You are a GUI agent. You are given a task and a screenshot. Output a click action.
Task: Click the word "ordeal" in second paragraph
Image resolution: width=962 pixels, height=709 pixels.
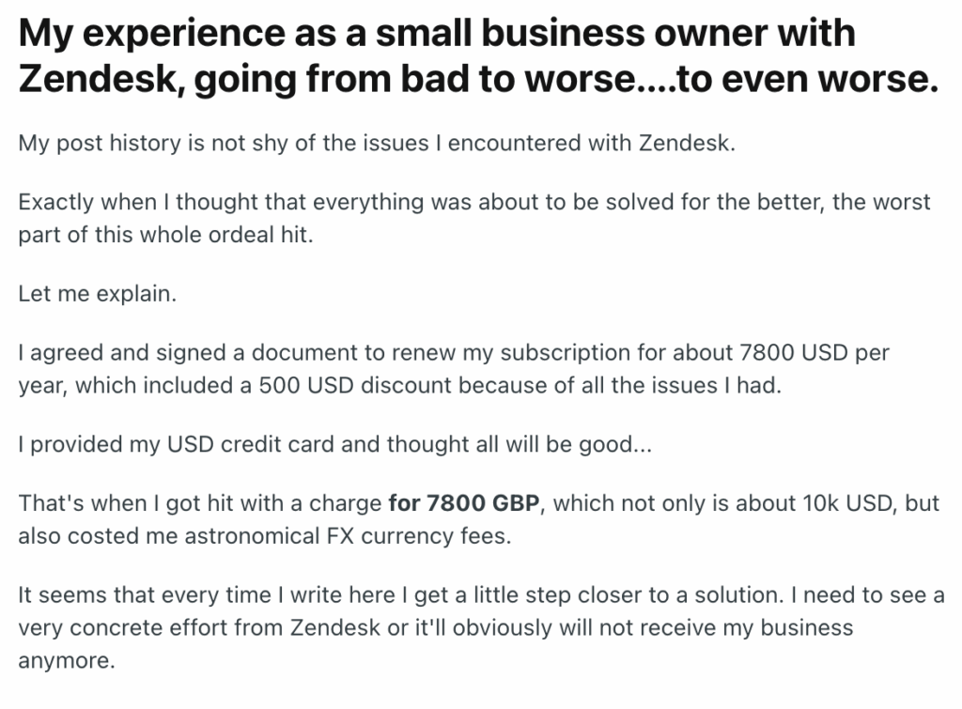[x=236, y=235]
